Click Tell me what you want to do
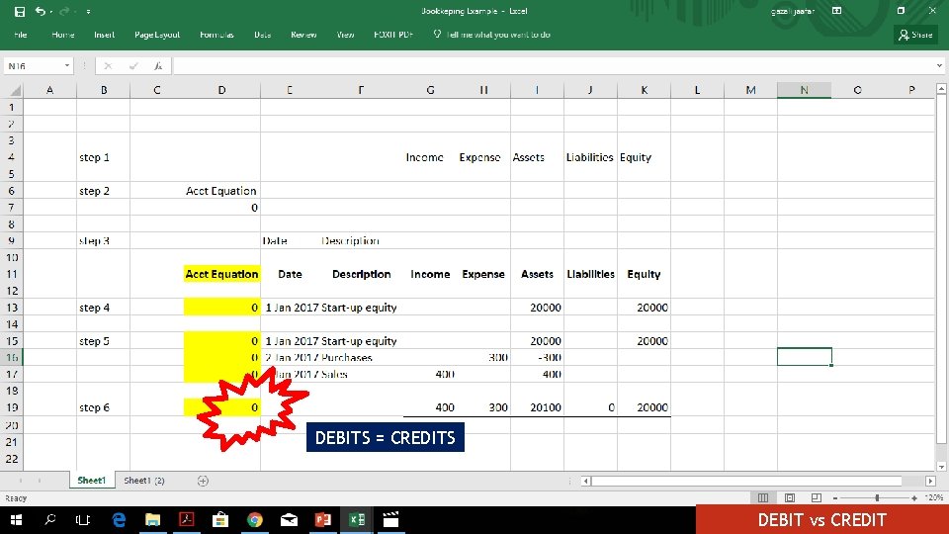This screenshot has width=949, height=534. 491,35
